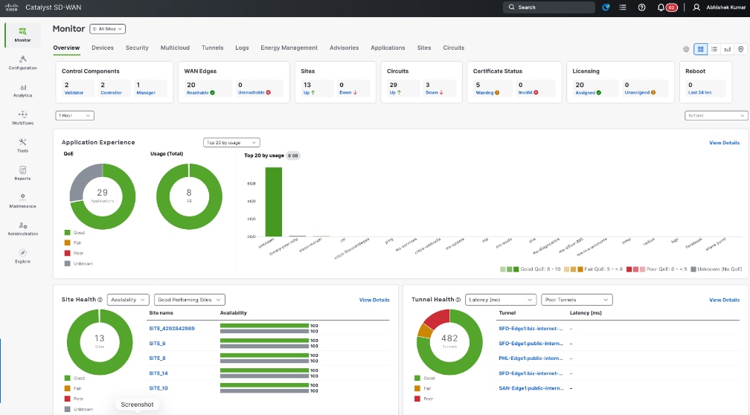Switch to the Energy Management tab
Viewport: 750px width, 415px height.
[289, 48]
